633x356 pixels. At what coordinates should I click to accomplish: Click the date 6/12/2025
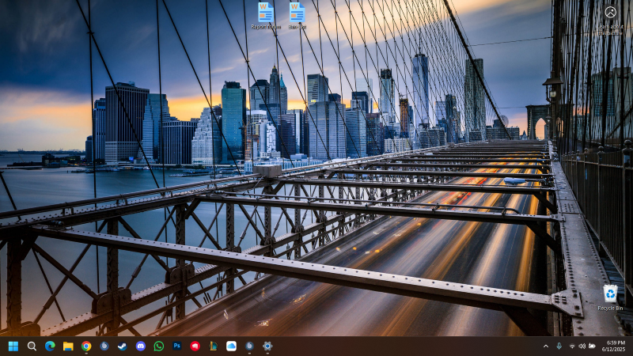click(x=614, y=350)
